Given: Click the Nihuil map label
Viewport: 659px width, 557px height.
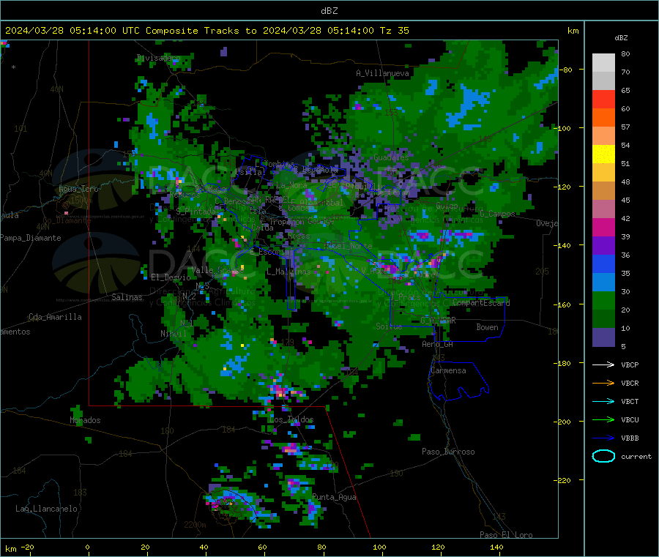Looking at the screenshot, I should pos(173,334).
